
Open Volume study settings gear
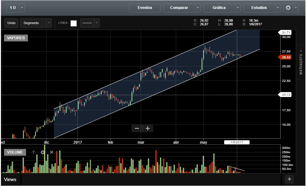[43, 152]
